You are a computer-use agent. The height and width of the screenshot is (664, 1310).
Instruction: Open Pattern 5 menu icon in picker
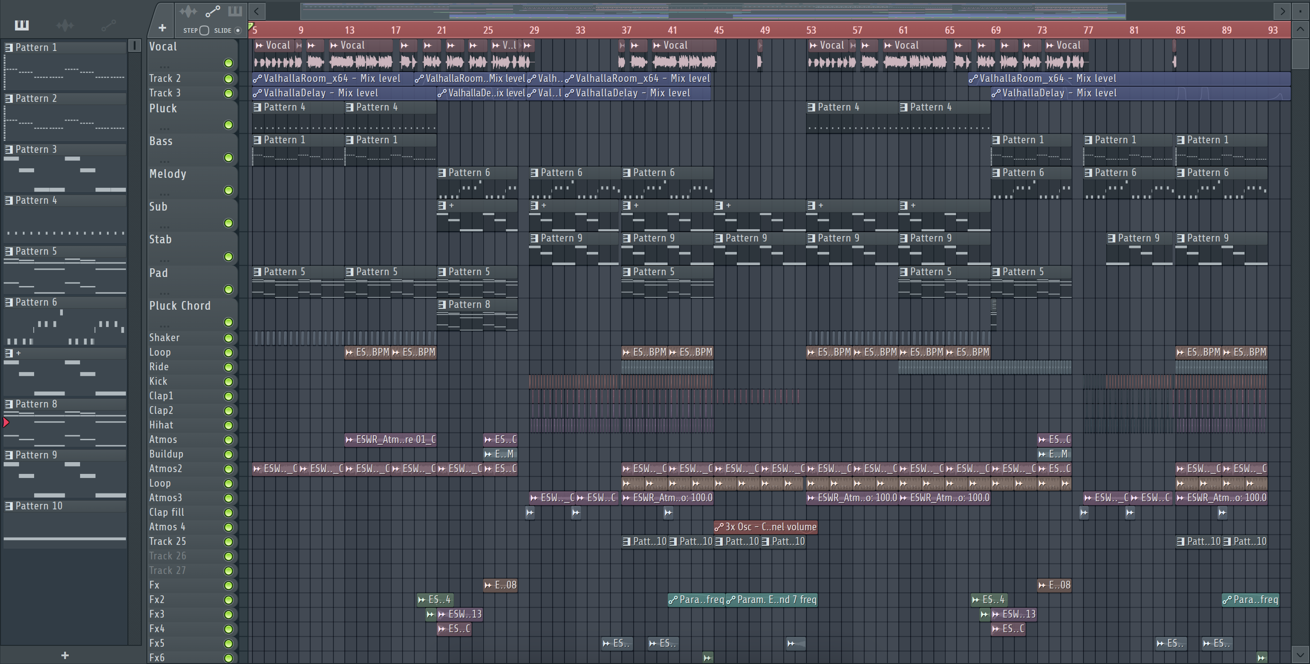(9, 251)
